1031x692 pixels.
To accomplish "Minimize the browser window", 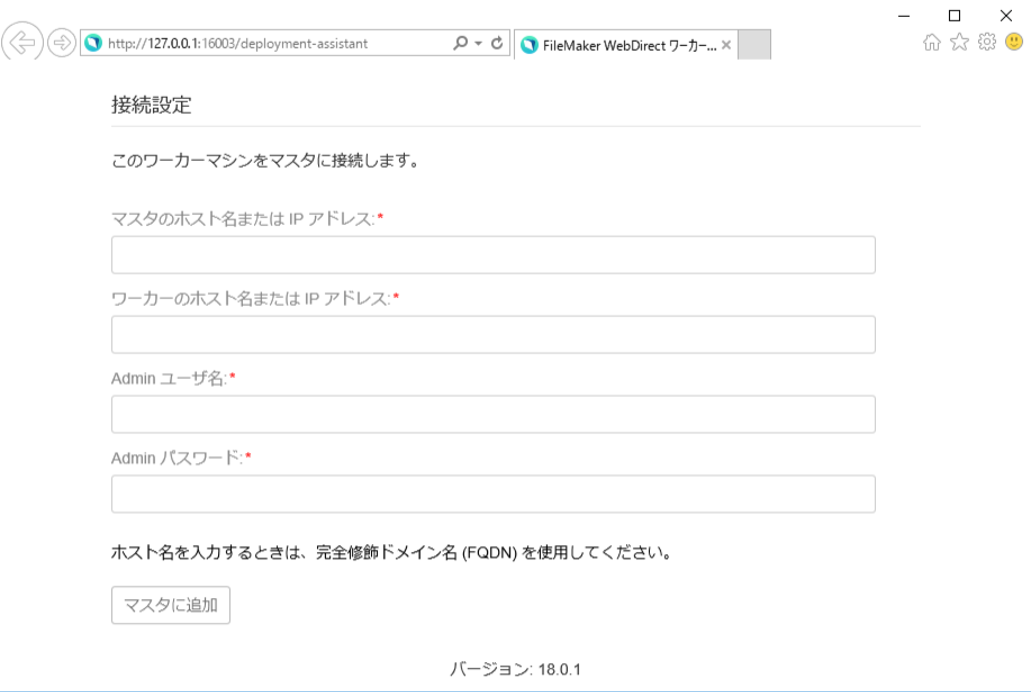I will 904,16.
